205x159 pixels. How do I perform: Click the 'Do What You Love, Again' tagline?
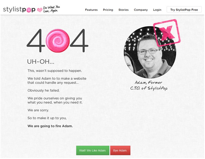click(52, 9)
